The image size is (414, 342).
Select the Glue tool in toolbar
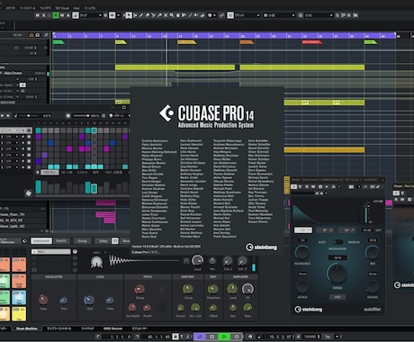(159, 15)
